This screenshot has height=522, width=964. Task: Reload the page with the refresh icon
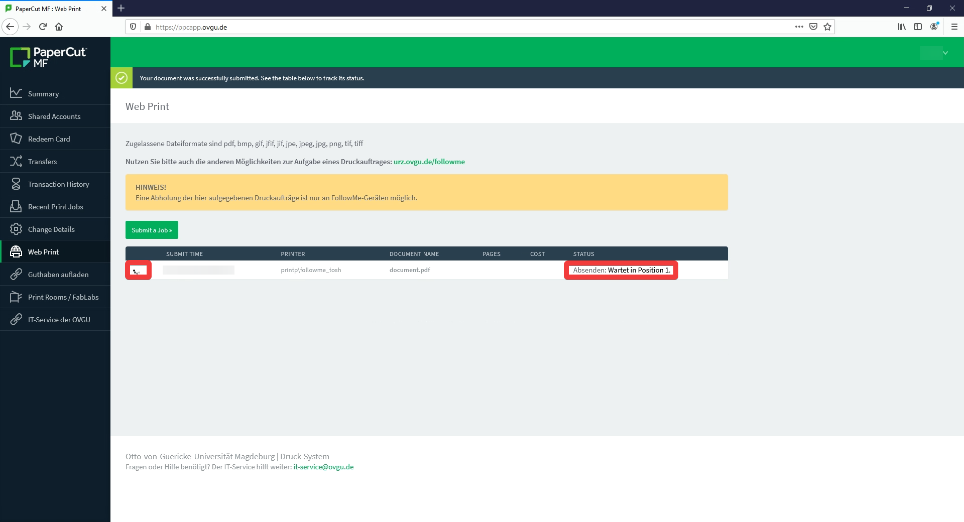point(43,27)
